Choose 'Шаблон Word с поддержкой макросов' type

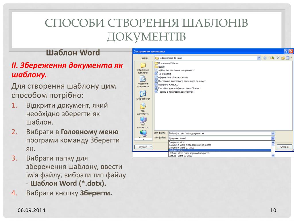220,153
